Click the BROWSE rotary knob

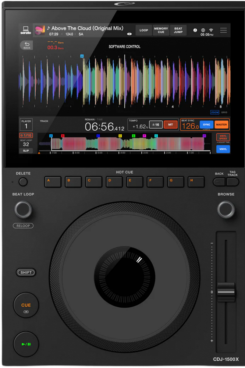click(226, 209)
